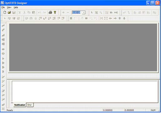Open a file with the folder icon

click(9, 12)
